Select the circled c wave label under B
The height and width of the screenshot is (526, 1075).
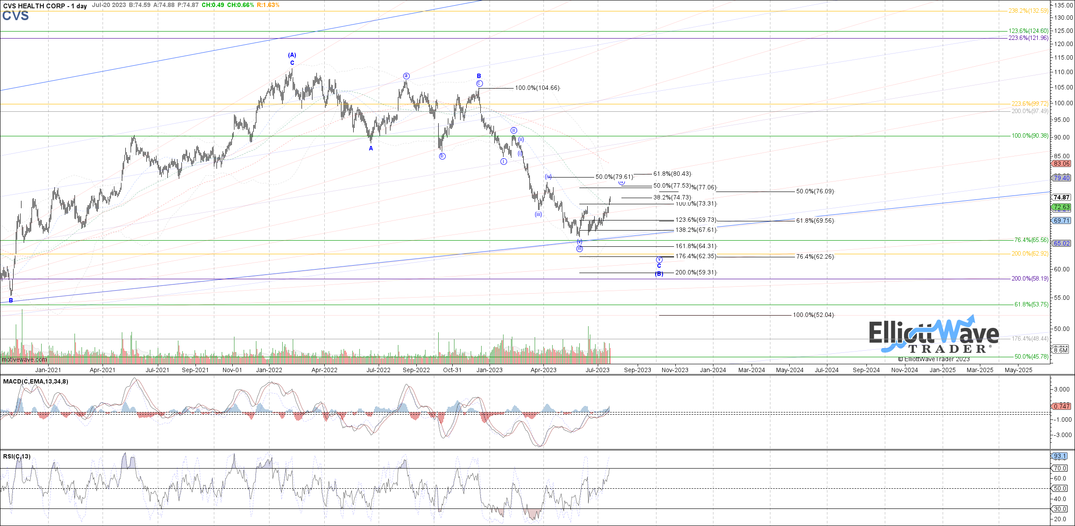pos(479,84)
